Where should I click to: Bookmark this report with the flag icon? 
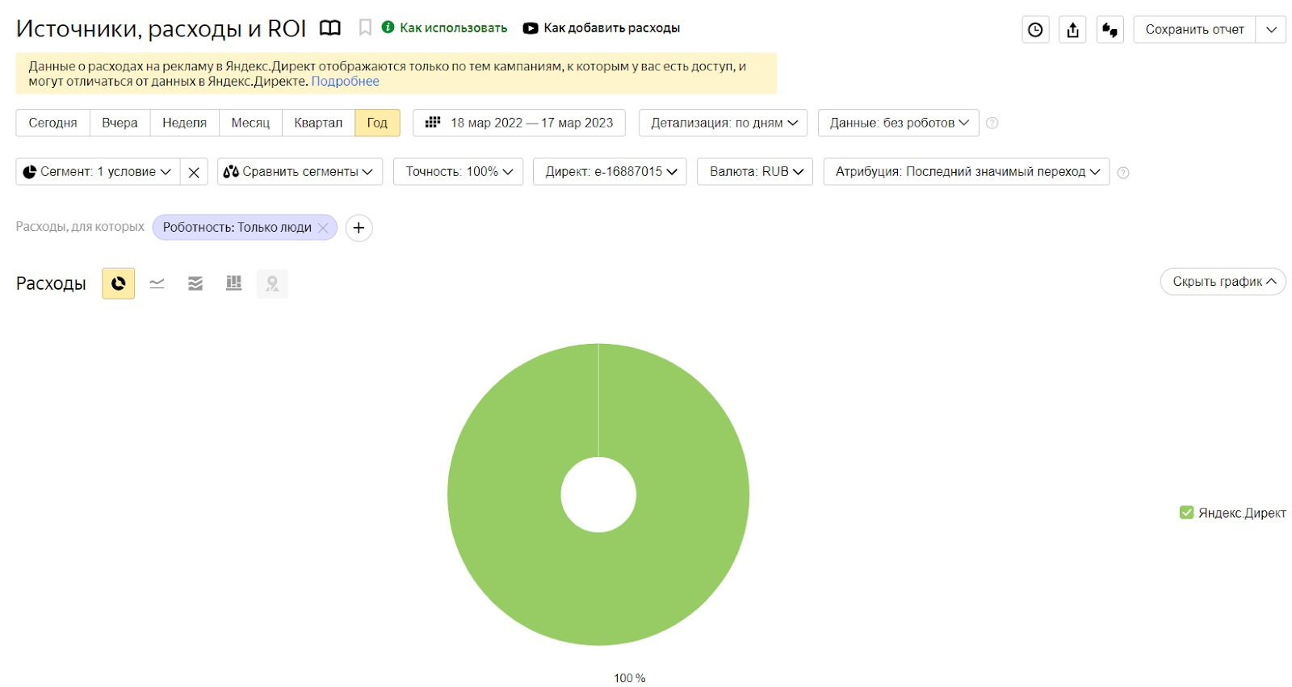365,28
